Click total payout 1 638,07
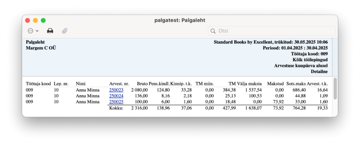 [x=254, y=108]
